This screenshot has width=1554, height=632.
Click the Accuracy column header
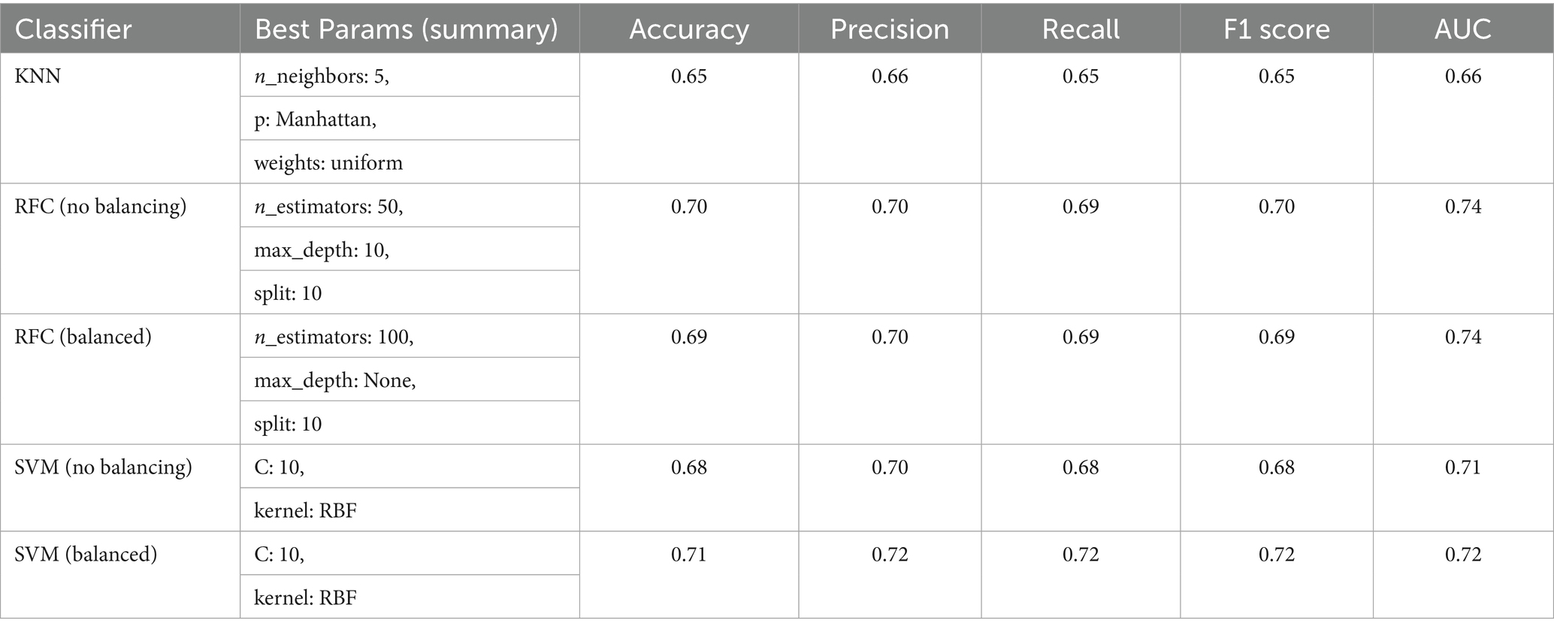689,29
